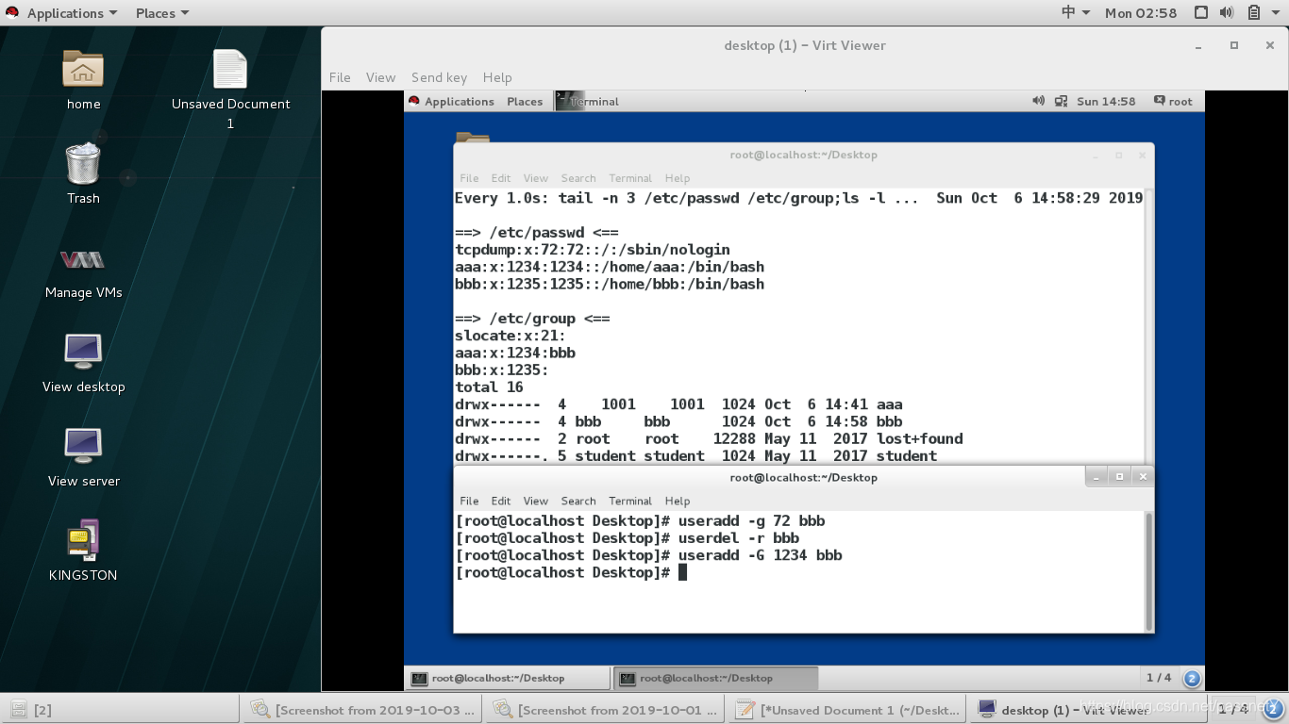The height and width of the screenshot is (724, 1289).
Task: Open Virt Viewer Help menu
Action: 497,77
